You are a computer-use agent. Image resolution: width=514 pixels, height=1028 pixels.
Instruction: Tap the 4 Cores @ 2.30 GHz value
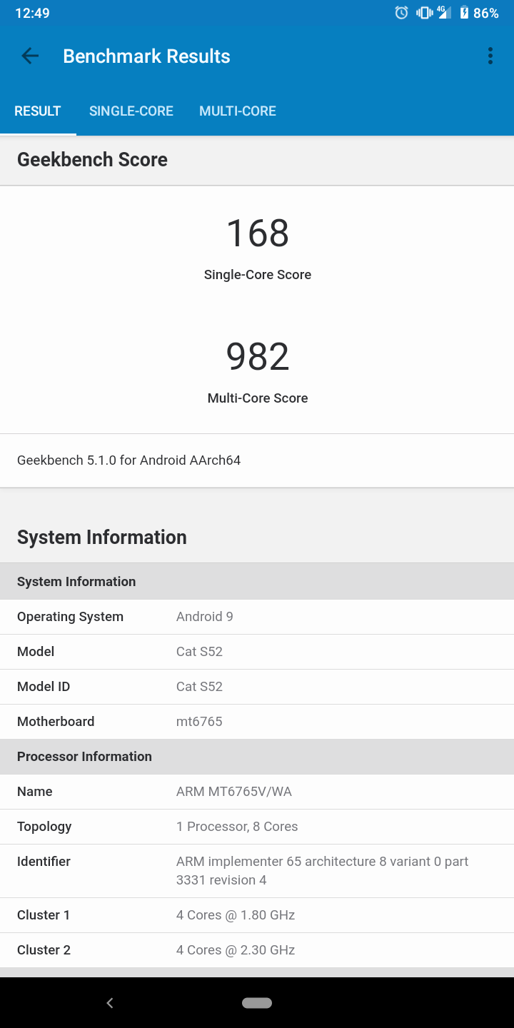236,950
